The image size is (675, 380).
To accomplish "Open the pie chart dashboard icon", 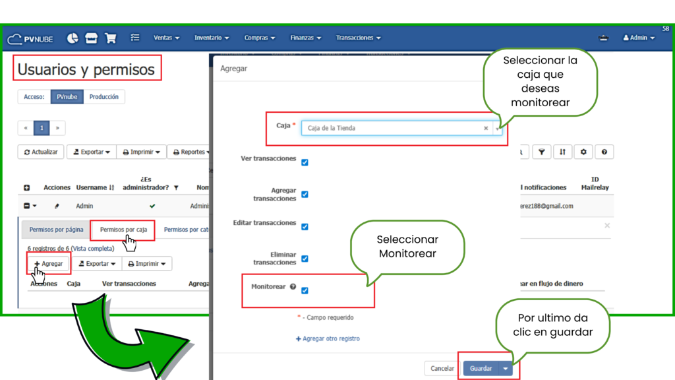I will tap(73, 38).
